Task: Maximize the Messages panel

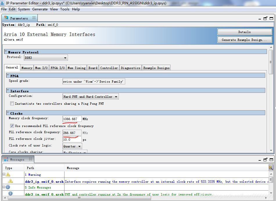Action: pos(271,160)
